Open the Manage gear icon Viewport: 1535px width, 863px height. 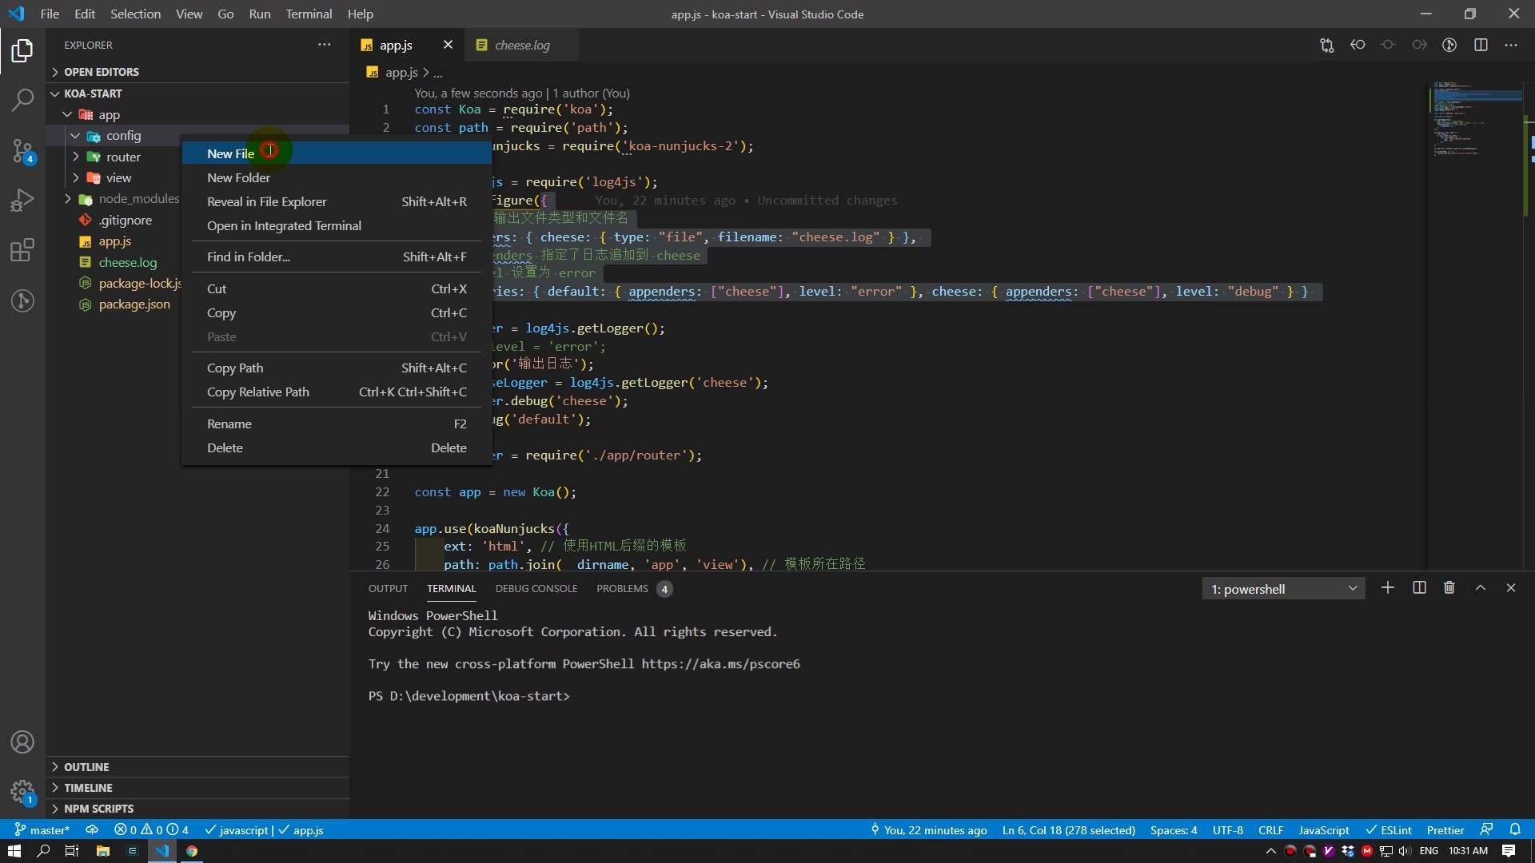tap(22, 792)
